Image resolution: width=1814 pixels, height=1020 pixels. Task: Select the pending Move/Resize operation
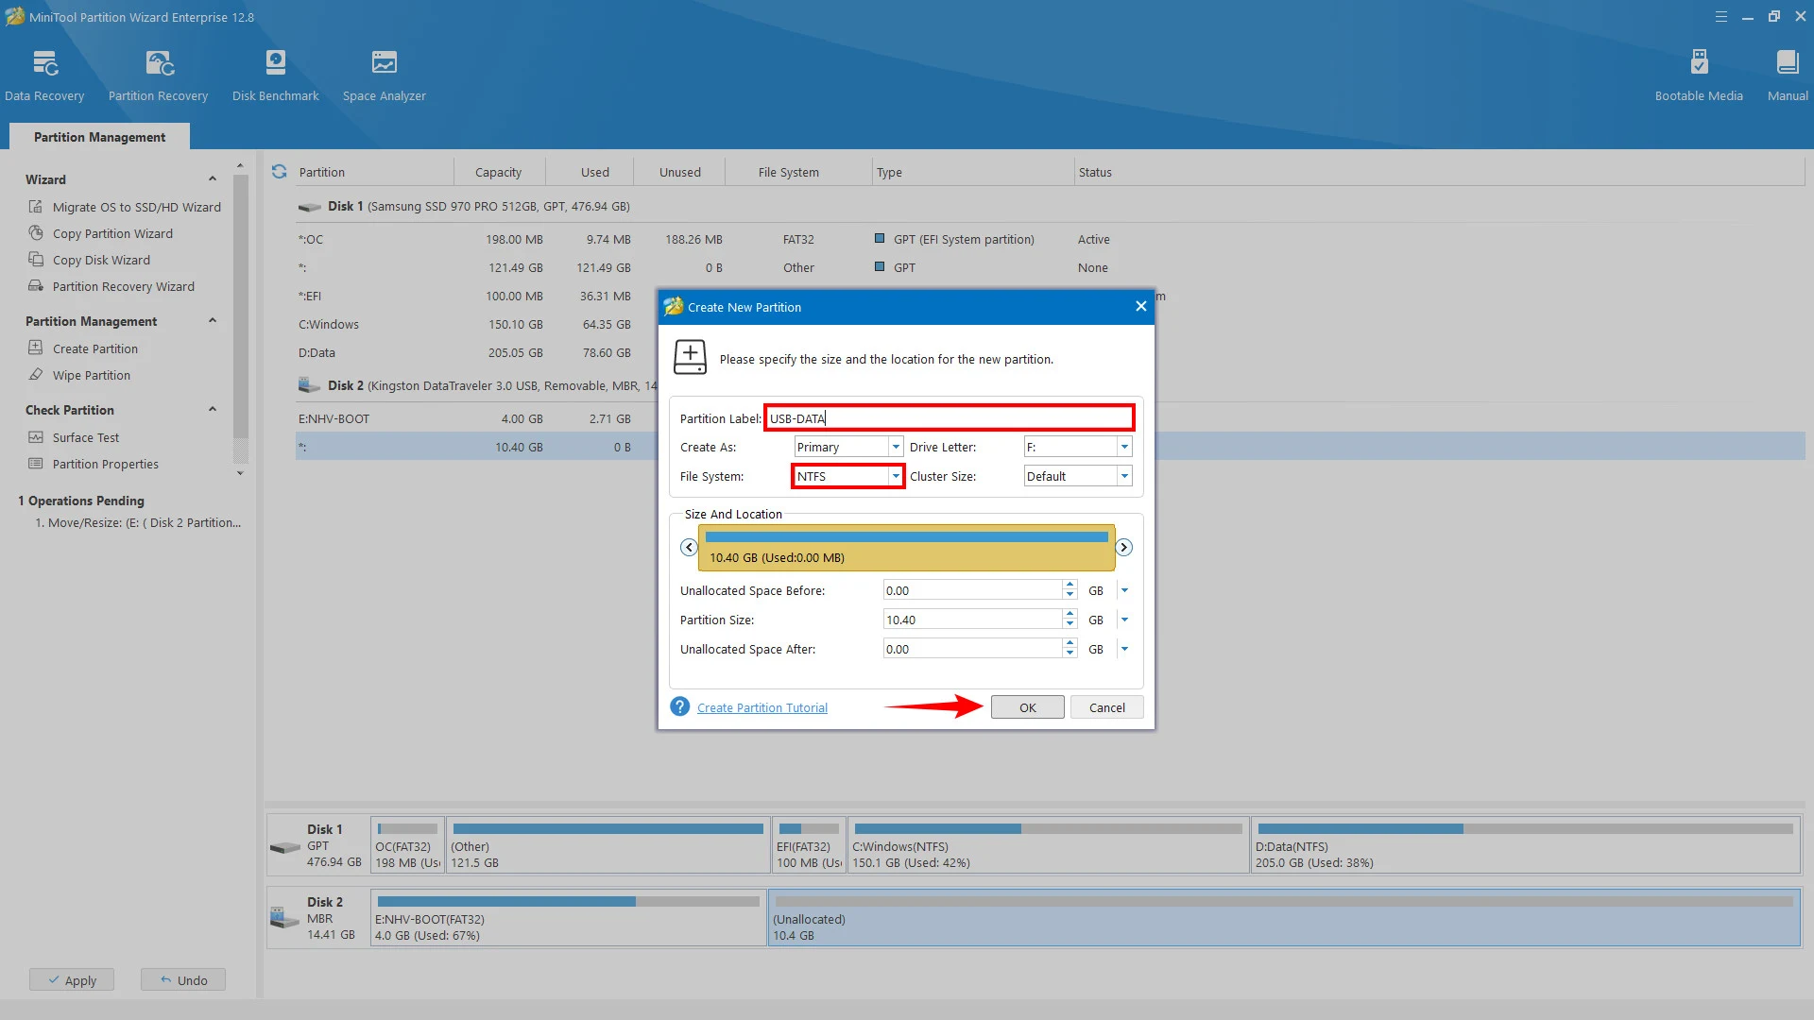pos(138,522)
